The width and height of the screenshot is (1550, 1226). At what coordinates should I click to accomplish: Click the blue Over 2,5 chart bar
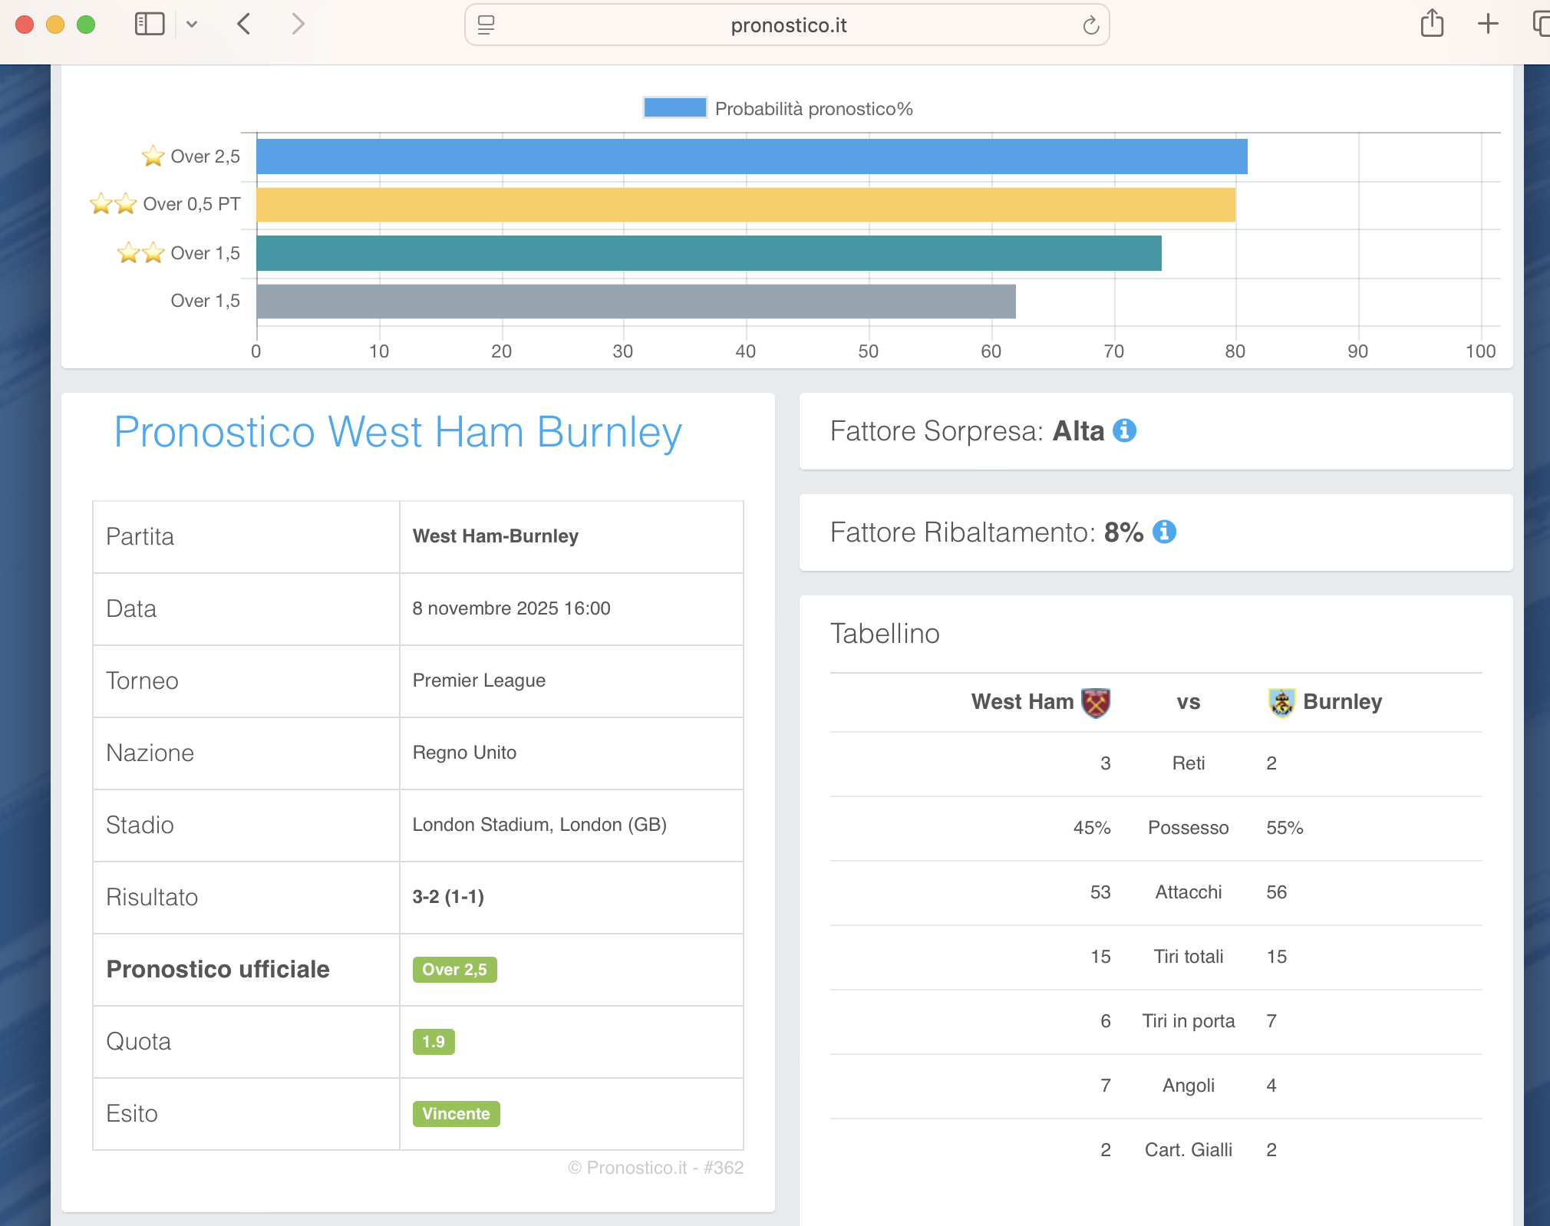pyautogui.click(x=751, y=157)
